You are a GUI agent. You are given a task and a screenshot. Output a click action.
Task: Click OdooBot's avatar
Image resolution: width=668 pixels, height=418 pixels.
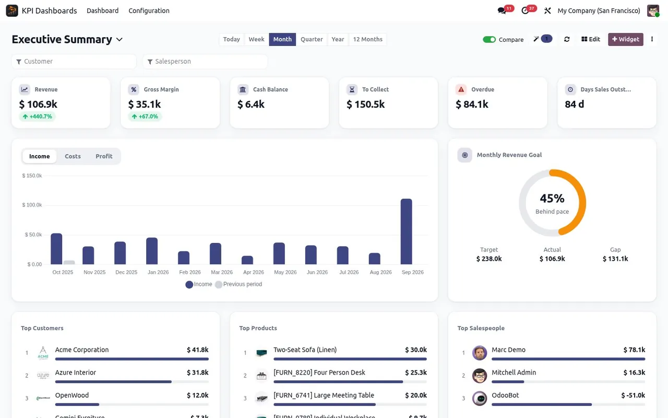coord(480,398)
